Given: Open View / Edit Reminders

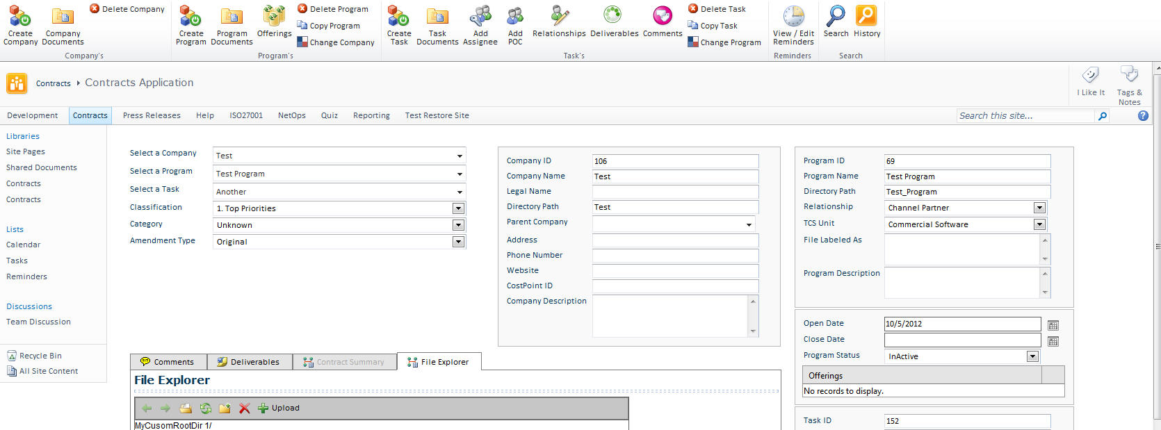Looking at the screenshot, I should coord(793,25).
